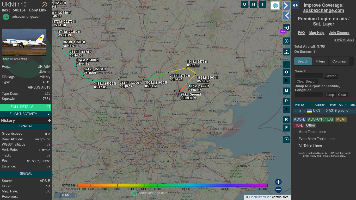Sort table by Type column

[x=333, y=105]
